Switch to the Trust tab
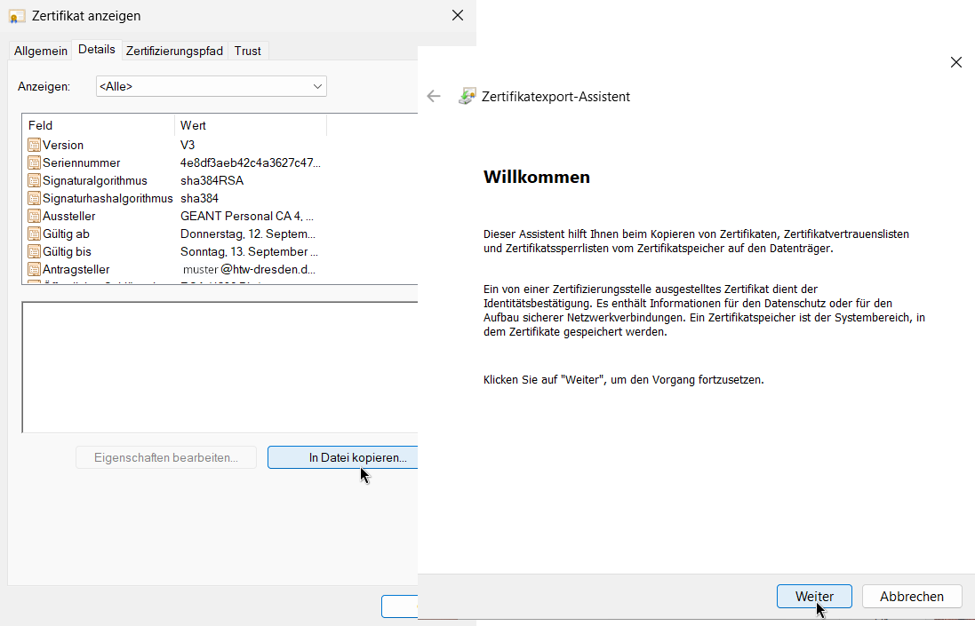 tap(248, 51)
